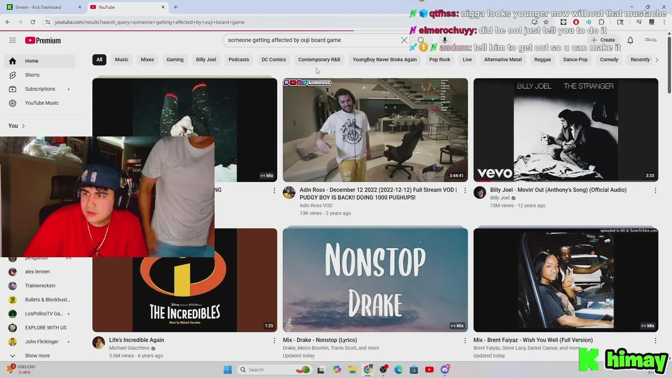Image resolution: width=672 pixels, height=378 pixels.
Task: Open File Explorer from the taskbar
Action: point(352,370)
